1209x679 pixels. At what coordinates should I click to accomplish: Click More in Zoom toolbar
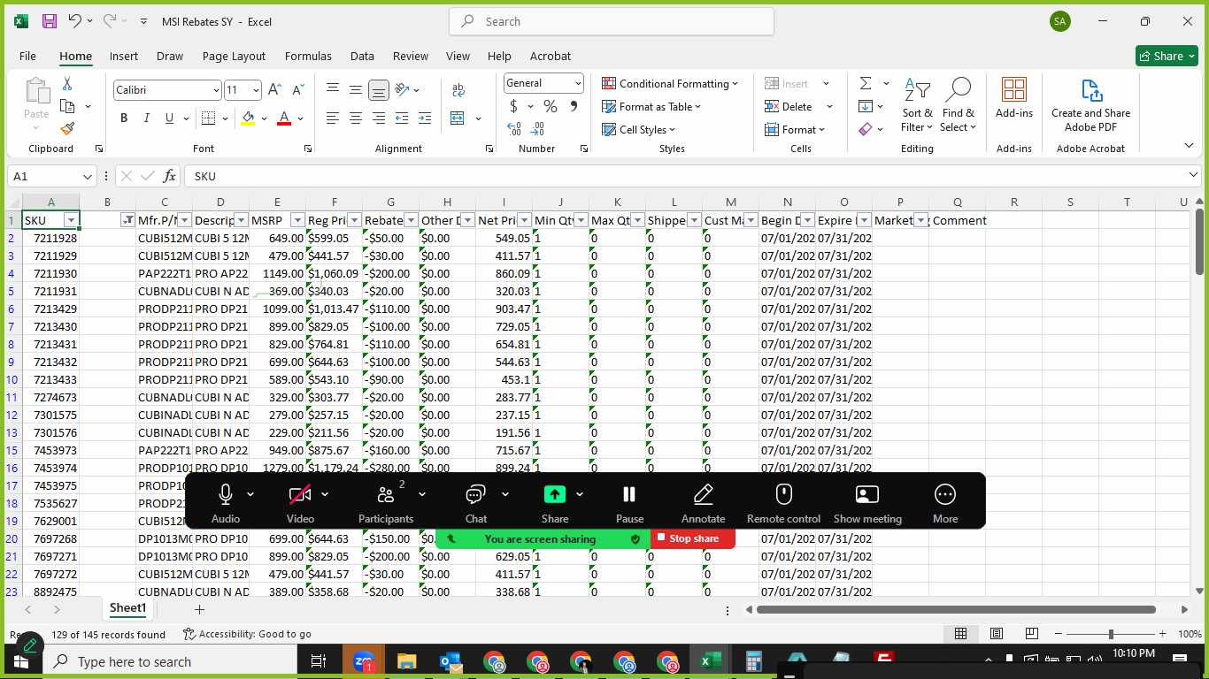click(945, 503)
